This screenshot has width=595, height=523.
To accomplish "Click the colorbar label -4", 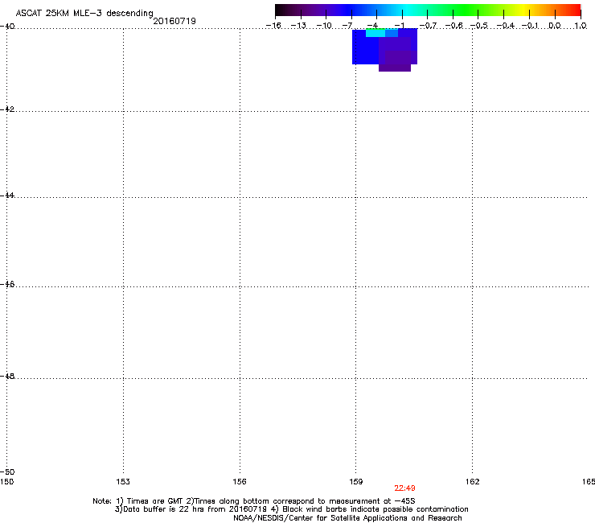I will click(372, 26).
